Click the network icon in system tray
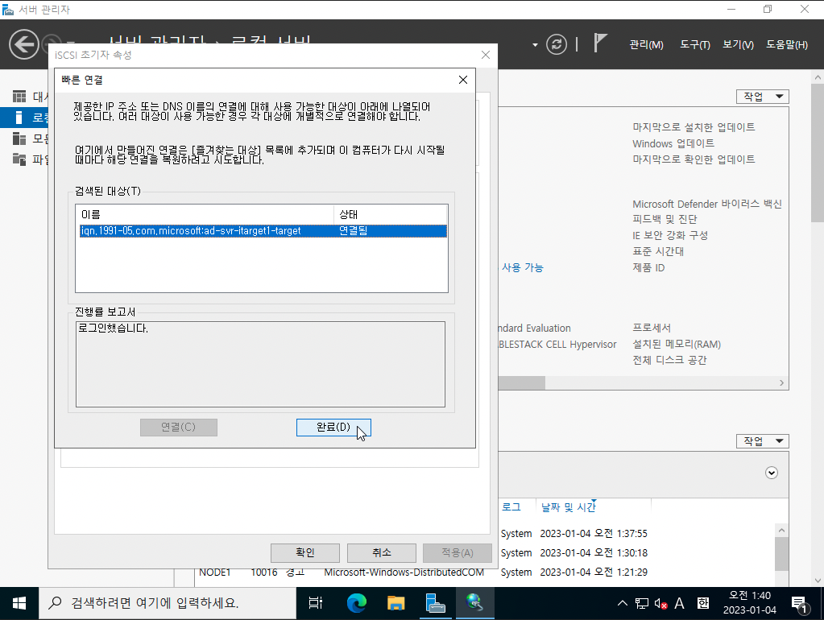The width and height of the screenshot is (824, 620). [x=642, y=603]
